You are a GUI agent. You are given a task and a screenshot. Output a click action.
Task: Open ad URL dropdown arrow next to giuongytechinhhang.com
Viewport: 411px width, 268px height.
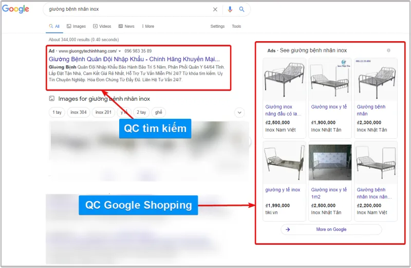coord(120,51)
